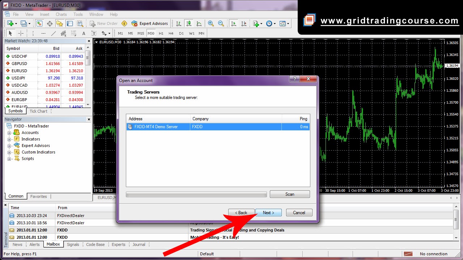
Task: Switch timeframe to MN
Action: coord(201,33)
